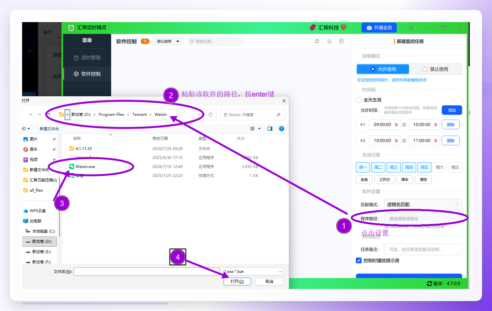The height and width of the screenshot is (311, 492).
Task: Select WPS云盘 in navigation tree
Action: tap(35, 211)
